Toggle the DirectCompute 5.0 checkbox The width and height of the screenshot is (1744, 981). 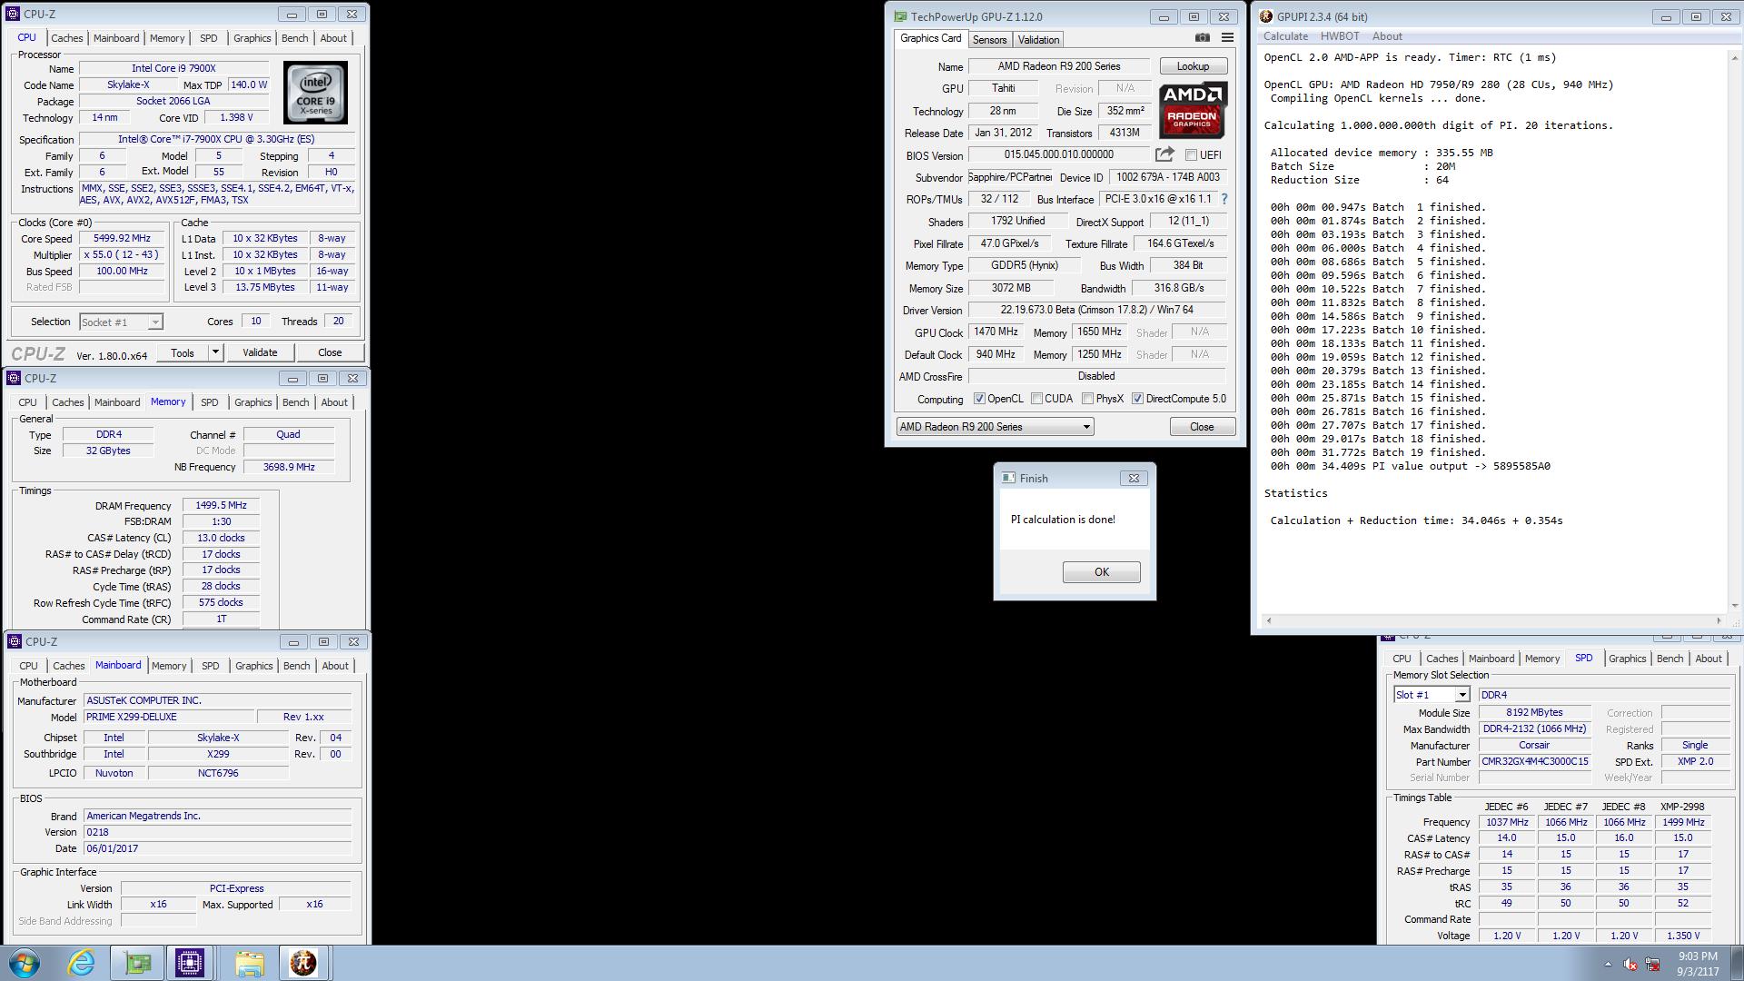(x=1137, y=399)
